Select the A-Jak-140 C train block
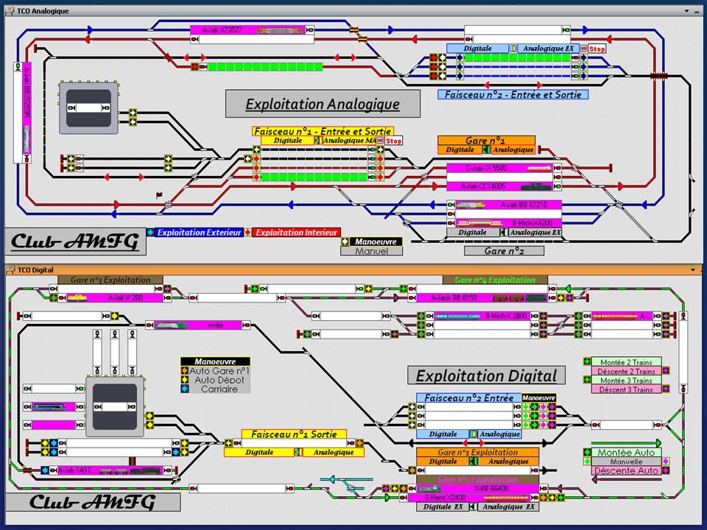 tap(110, 470)
